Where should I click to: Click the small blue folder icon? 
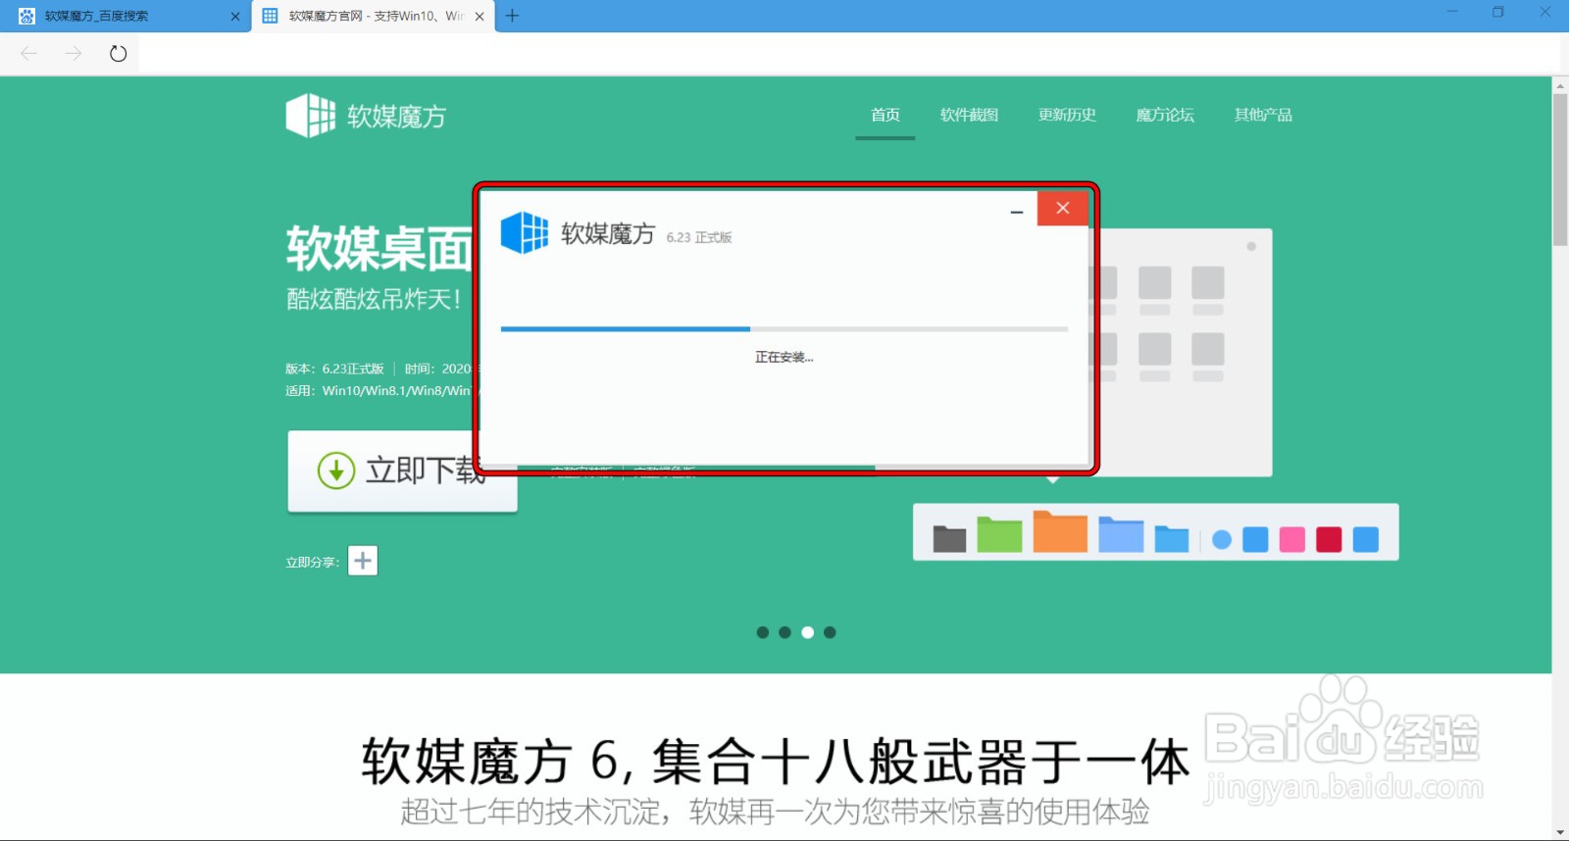coord(1171,539)
